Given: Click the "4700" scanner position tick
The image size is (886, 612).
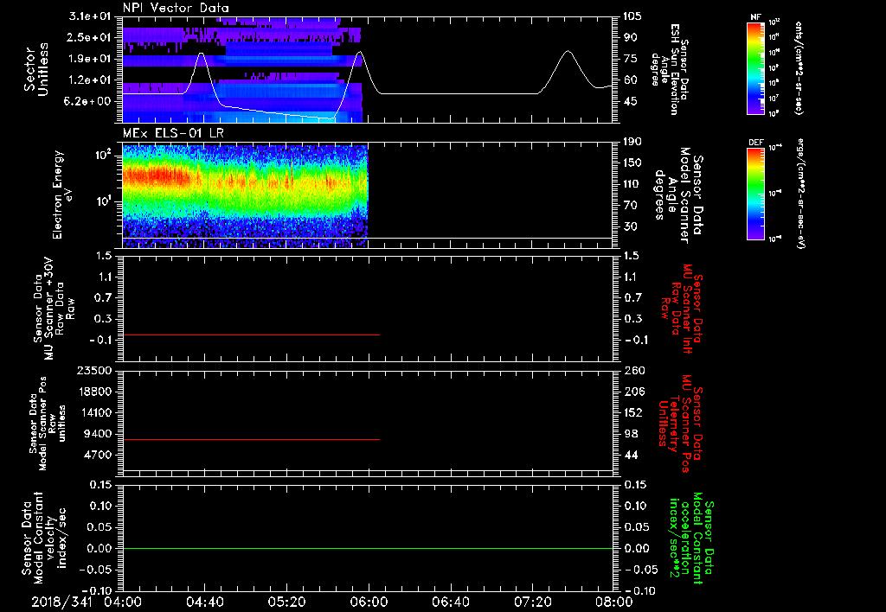Looking at the screenshot, I should click(98, 455).
